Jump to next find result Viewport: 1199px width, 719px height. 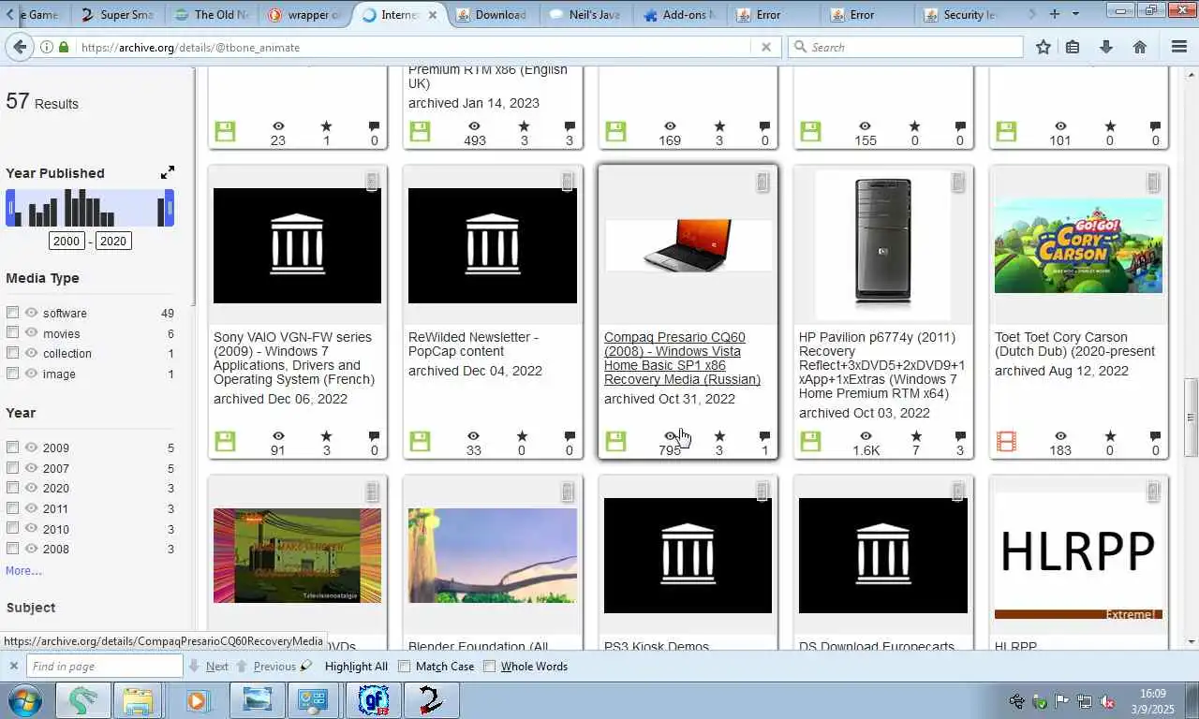pos(209,666)
